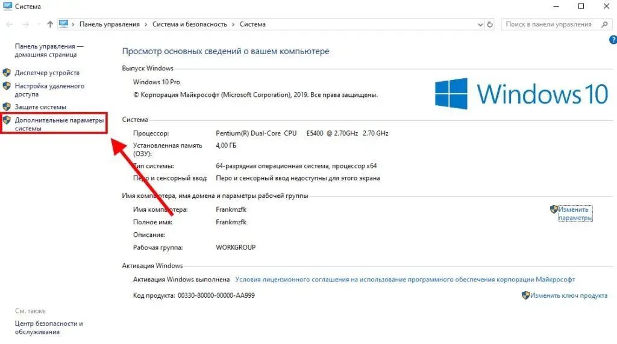617x344 pixels.
Task: Select Панель управления breadcrumb
Action: click(x=110, y=24)
